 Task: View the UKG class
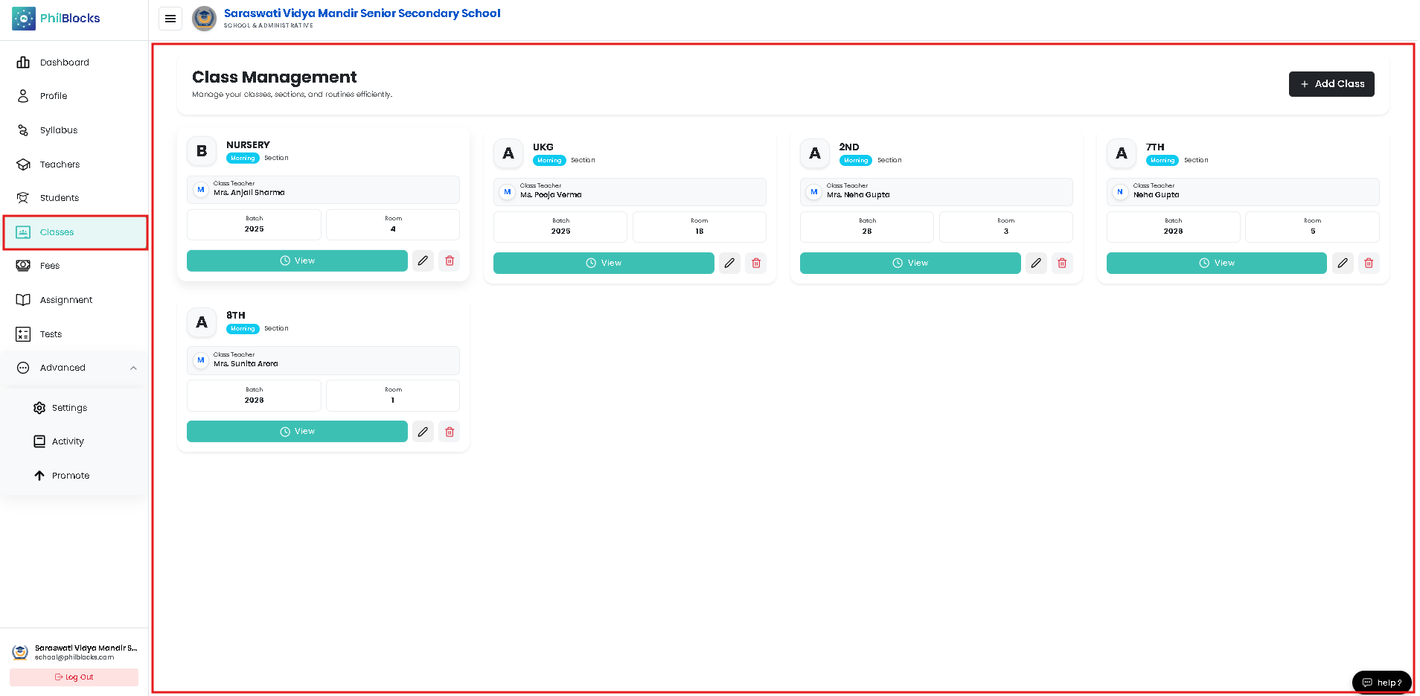coord(604,263)
